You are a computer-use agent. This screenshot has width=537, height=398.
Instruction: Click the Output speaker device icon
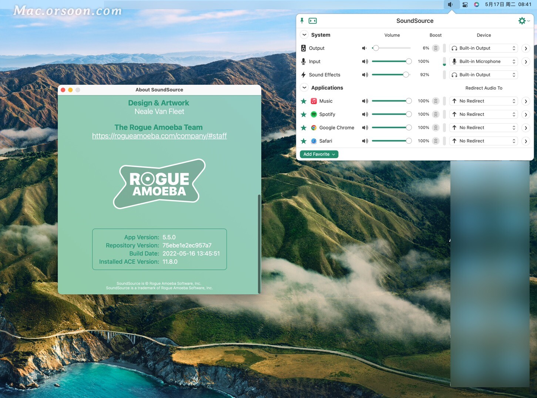pos(303,48)
